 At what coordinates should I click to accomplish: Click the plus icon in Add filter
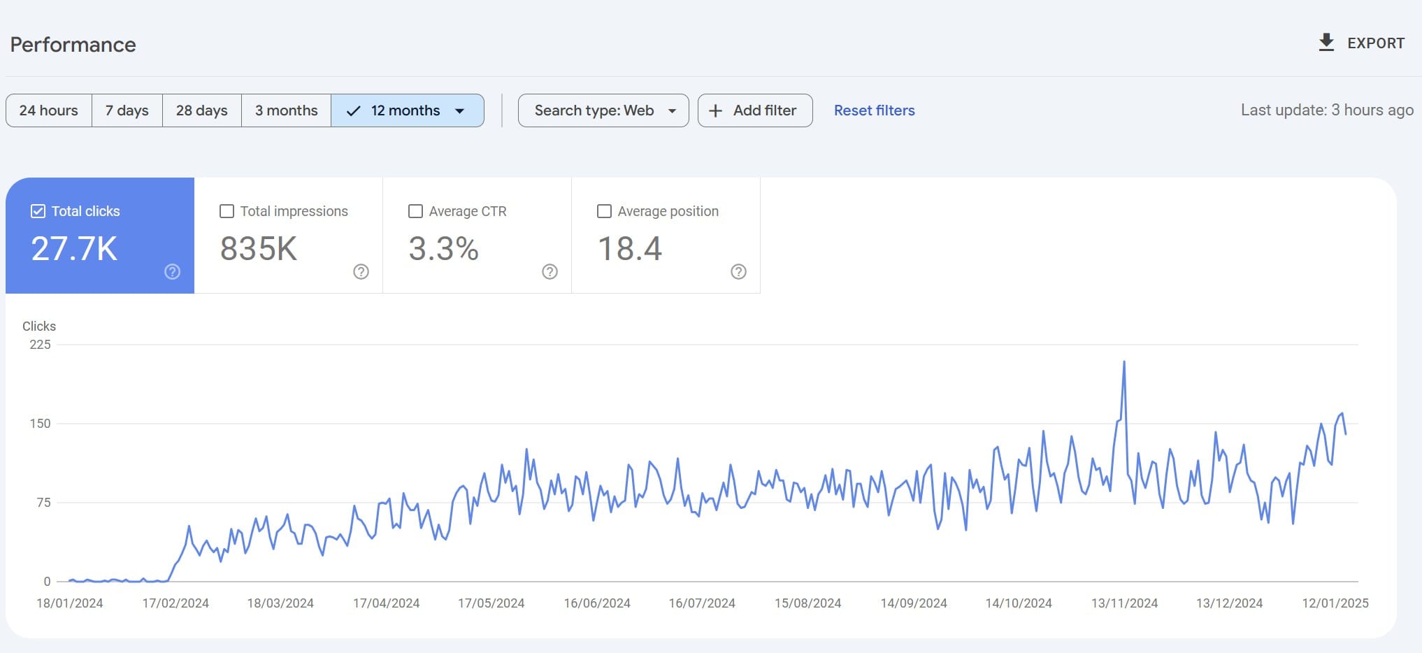coord(715,110)
